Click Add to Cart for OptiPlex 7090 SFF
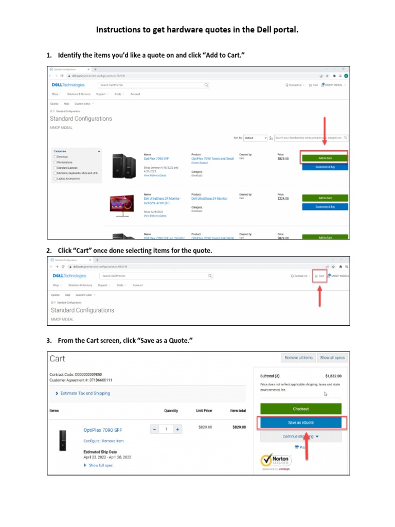This screenshot has height=527, width=395. point(325,158)
